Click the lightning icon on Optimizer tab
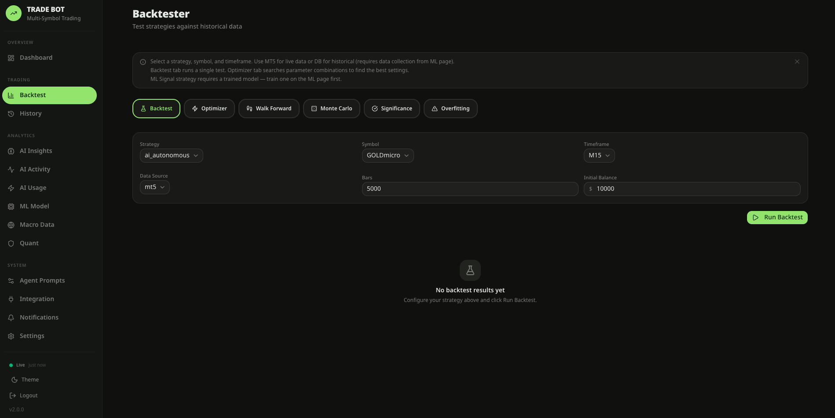 click(x=195, y=109)
